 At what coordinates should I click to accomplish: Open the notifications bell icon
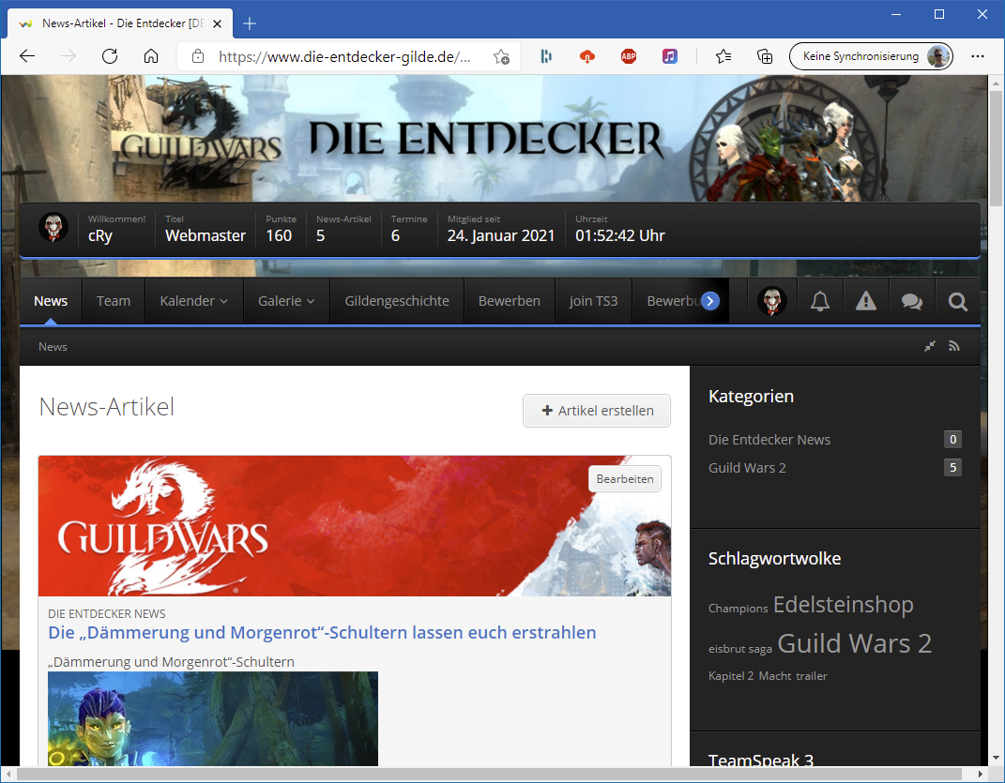point(820,301)
